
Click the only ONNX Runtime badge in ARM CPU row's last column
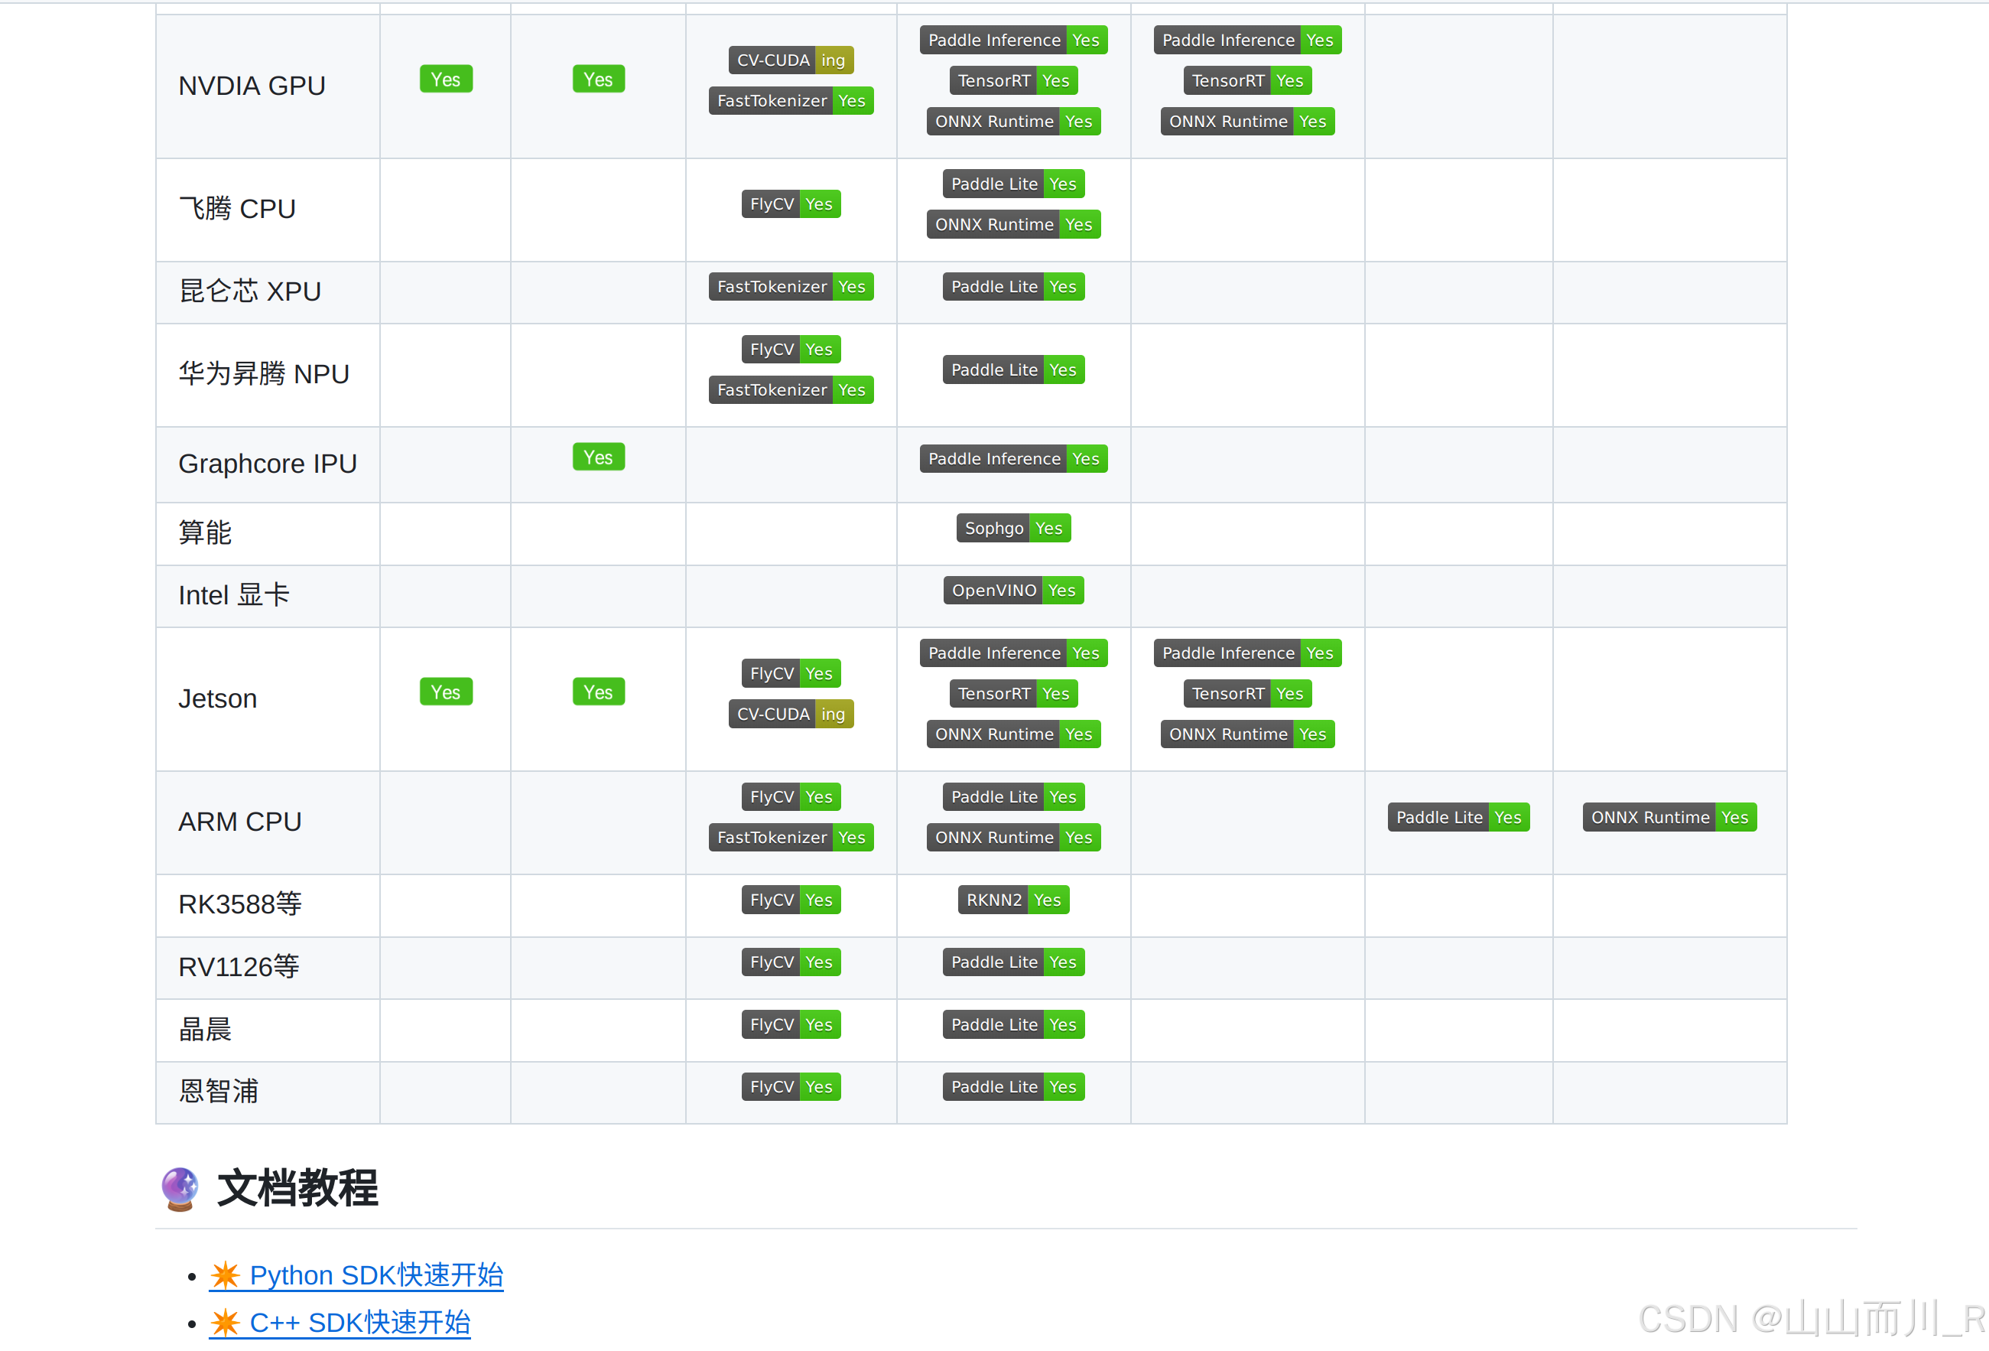1669,818
